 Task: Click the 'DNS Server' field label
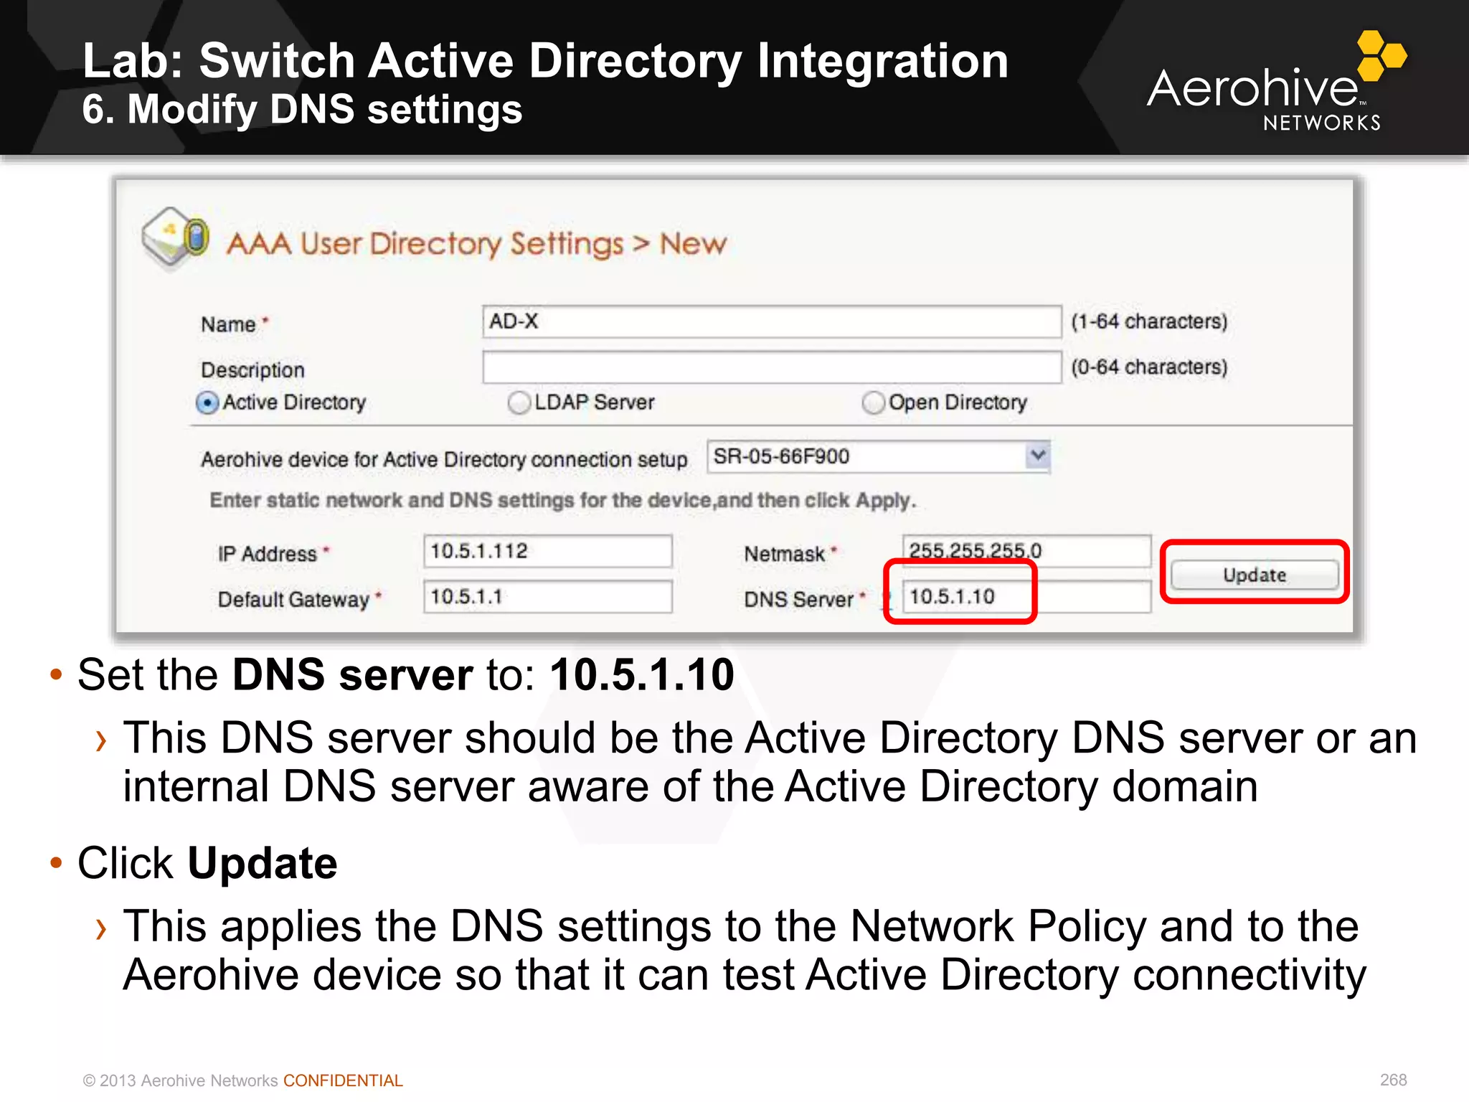(798, 599)
